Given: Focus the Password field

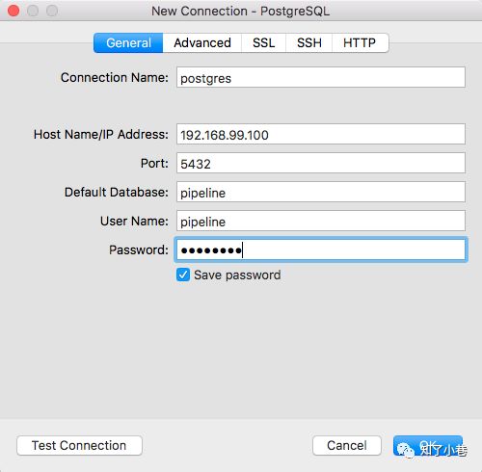Looking at the screenshot, I should coord(321,249).
